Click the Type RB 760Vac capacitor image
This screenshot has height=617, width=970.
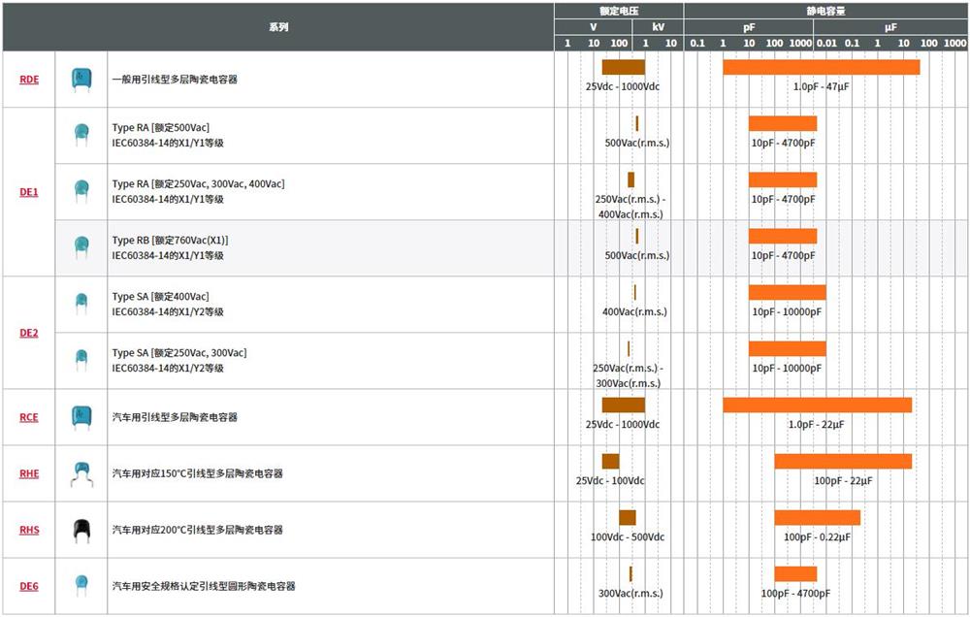click(81, 247)
